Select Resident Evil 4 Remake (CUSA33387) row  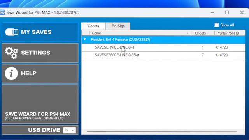click(x=163, y=40)
